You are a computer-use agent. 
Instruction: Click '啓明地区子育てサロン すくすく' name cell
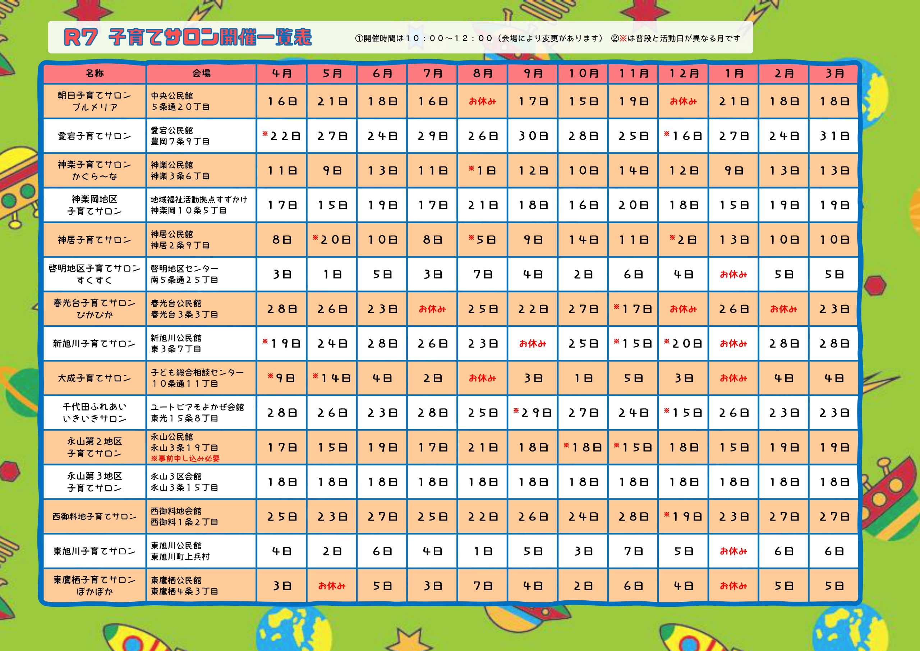coord(95,274)
